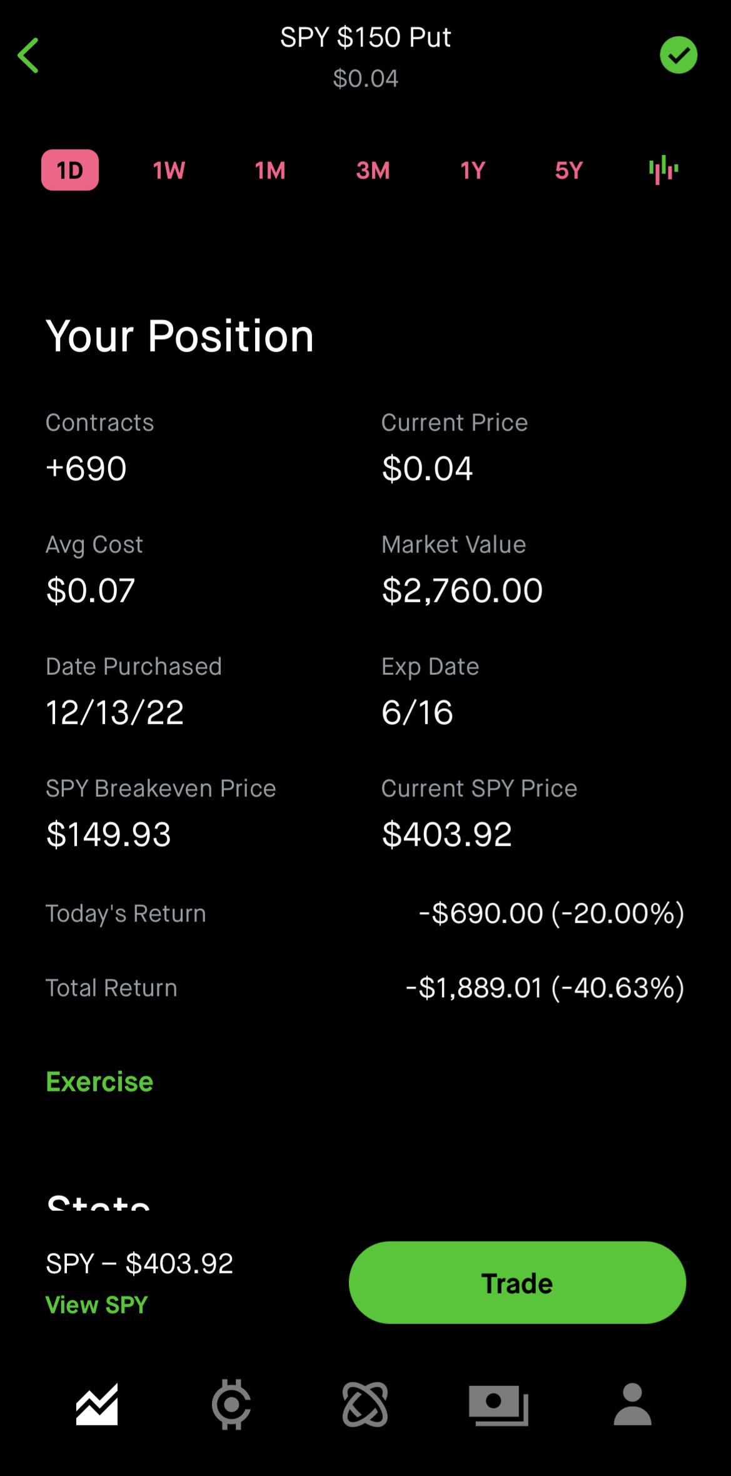Open the cash tab icon

498,1405
